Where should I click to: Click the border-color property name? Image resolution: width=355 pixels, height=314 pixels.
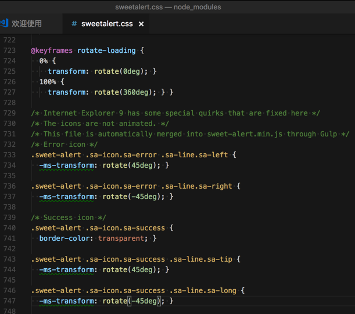tap(66, 239)
